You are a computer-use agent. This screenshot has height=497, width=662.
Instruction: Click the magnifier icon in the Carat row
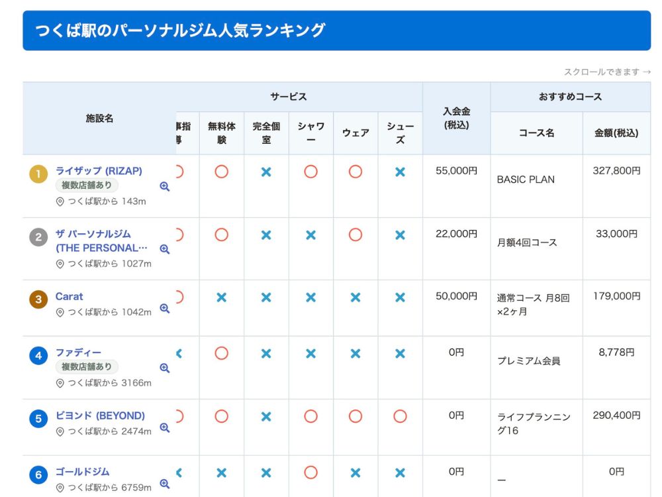tap(165, 308)
